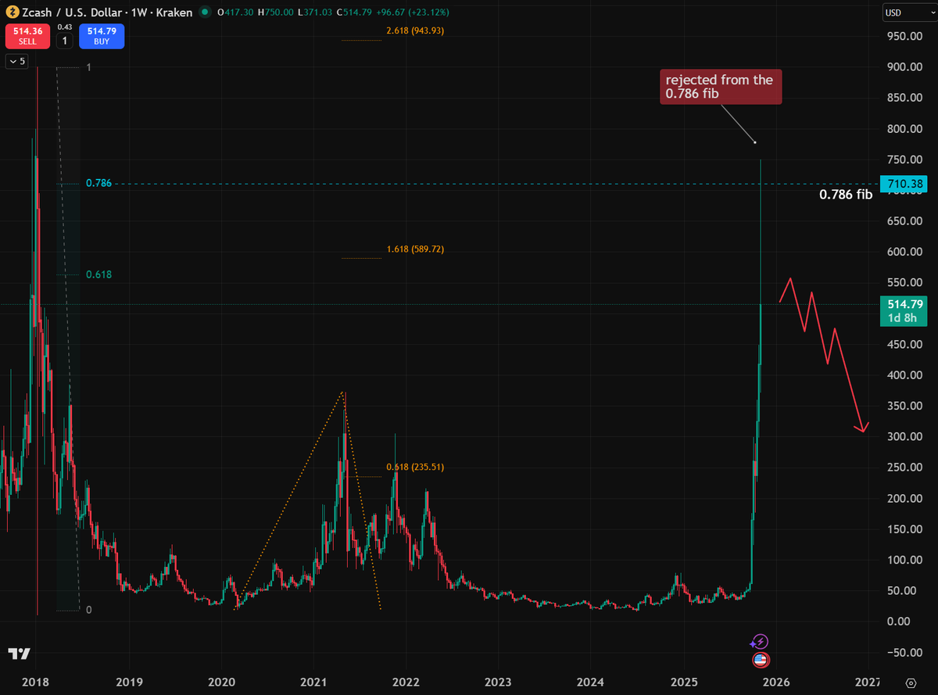Viewport: 938px width, 695px height.
Task: Click the L371.03 low value
Action: click(x=314, y=13)
